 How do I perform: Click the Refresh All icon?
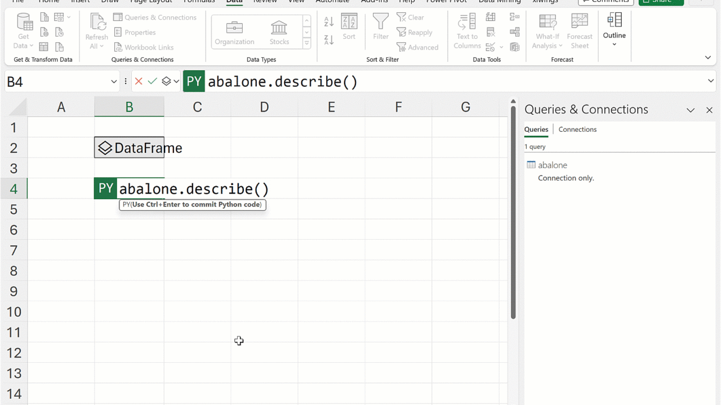[97, 24]
